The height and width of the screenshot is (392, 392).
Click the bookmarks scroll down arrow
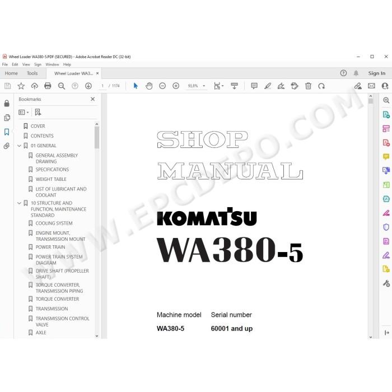point(97,336)
